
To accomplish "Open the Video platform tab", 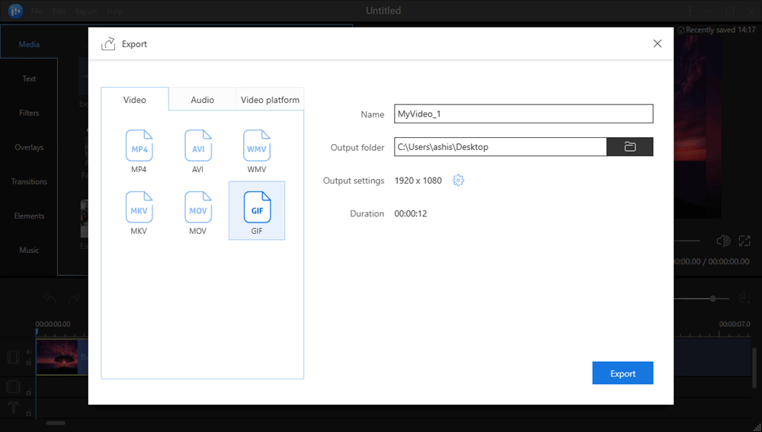I will [x=270, y=100].
